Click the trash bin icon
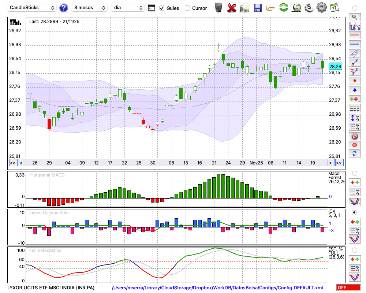Image resolution: width=366 pixels, height=293 pixels. 219,8
